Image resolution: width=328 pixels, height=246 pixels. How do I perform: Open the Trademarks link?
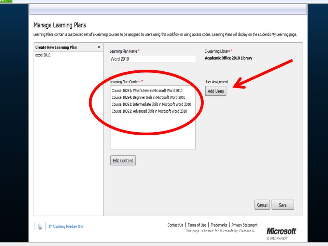219,225
